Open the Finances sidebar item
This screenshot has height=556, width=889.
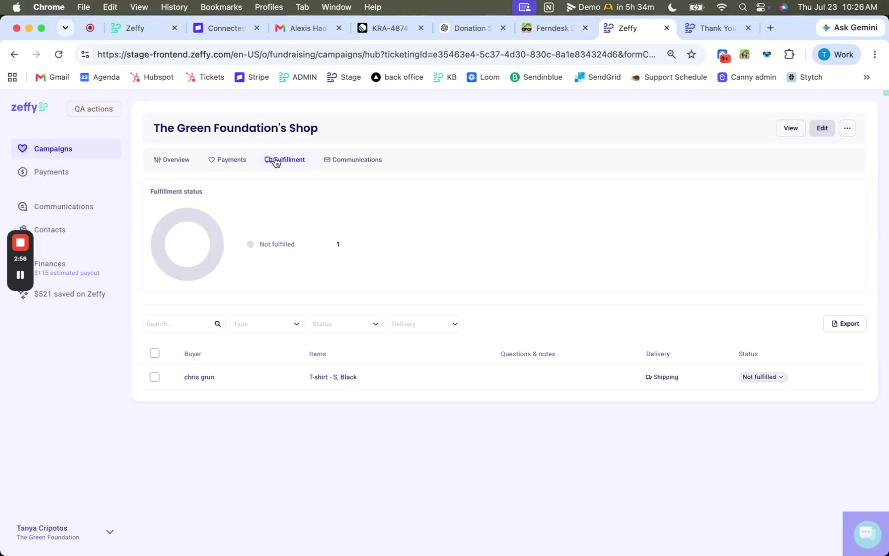tap(66, 267)
